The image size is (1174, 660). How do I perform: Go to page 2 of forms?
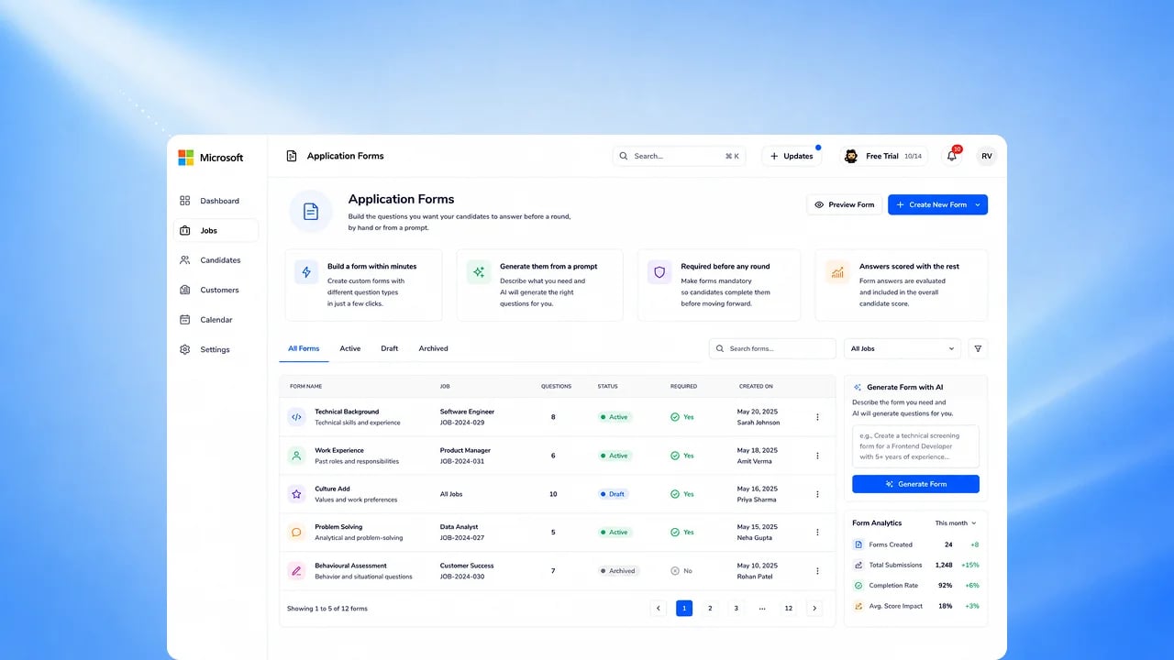710,608
